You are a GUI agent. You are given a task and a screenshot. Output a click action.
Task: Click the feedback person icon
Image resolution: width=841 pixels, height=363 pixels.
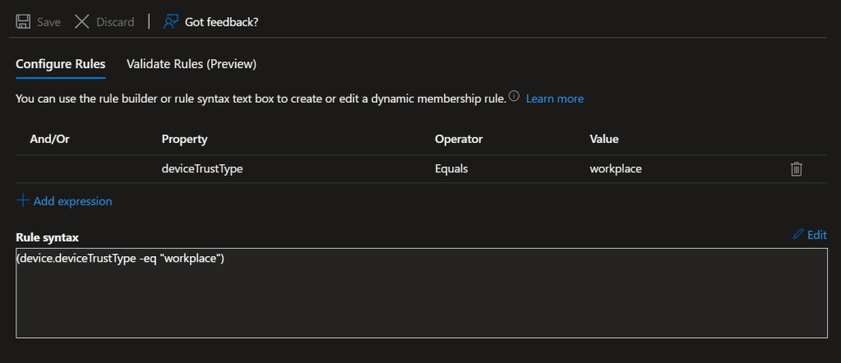pos(171,21)
